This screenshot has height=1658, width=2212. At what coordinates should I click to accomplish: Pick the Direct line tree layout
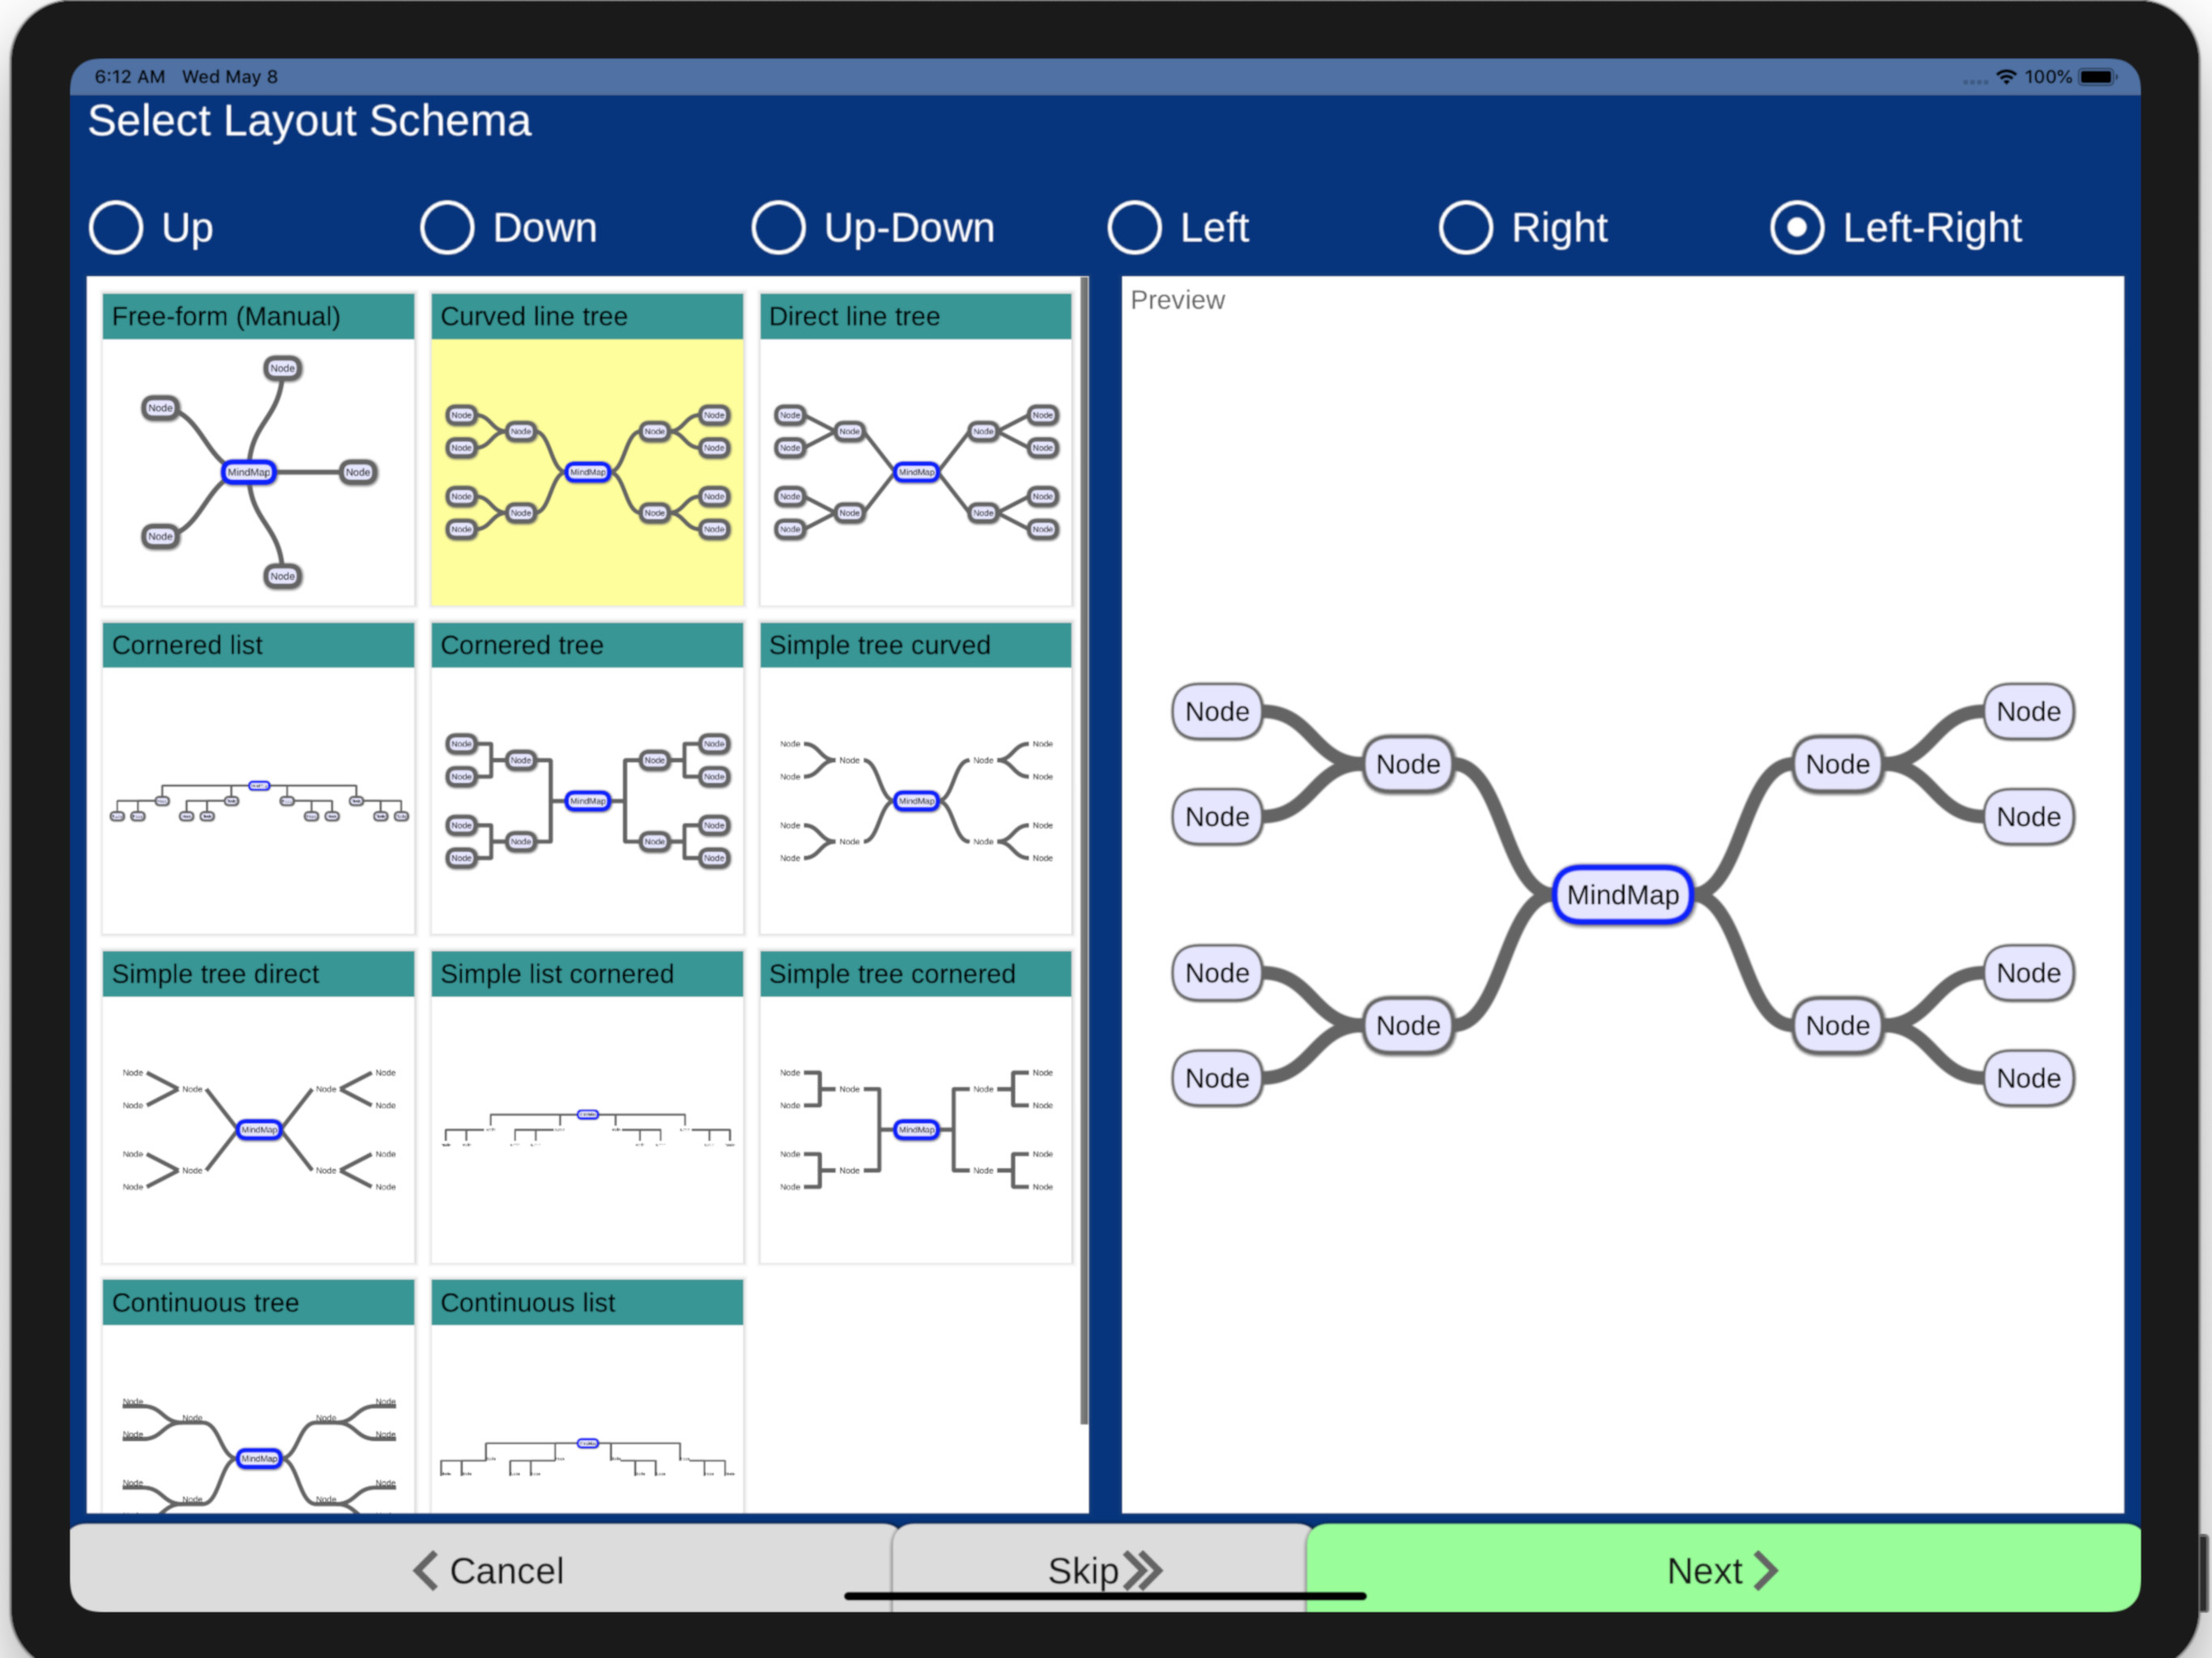(915, 450)
